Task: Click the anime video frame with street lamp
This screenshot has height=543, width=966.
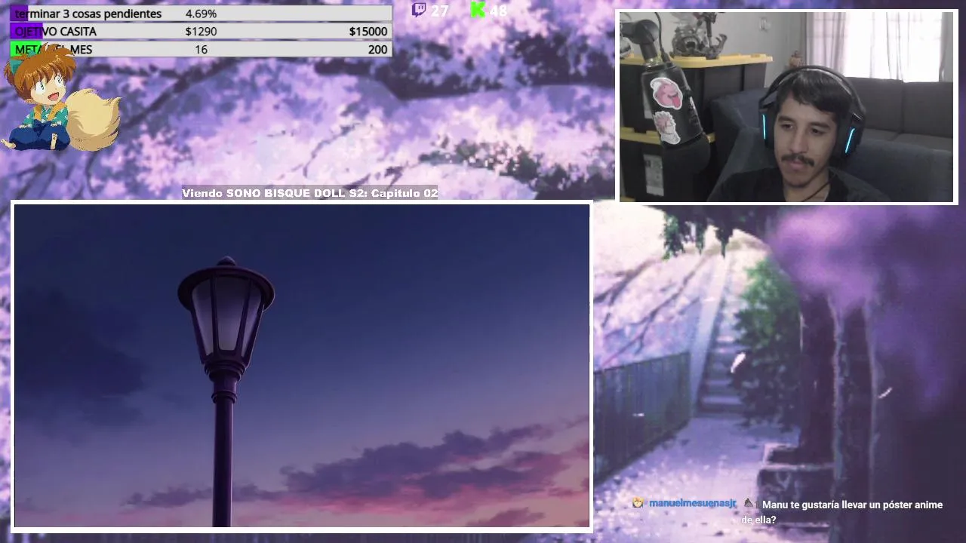Action: click(302, 366)
